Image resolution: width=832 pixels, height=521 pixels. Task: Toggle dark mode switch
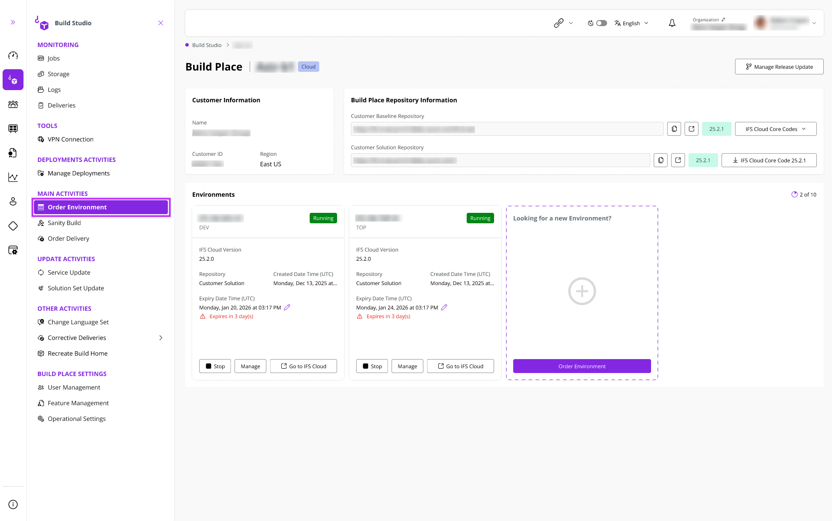[x=601, y=23]
